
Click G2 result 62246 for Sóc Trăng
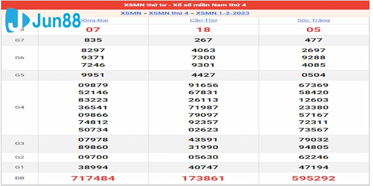click(313, 157)
